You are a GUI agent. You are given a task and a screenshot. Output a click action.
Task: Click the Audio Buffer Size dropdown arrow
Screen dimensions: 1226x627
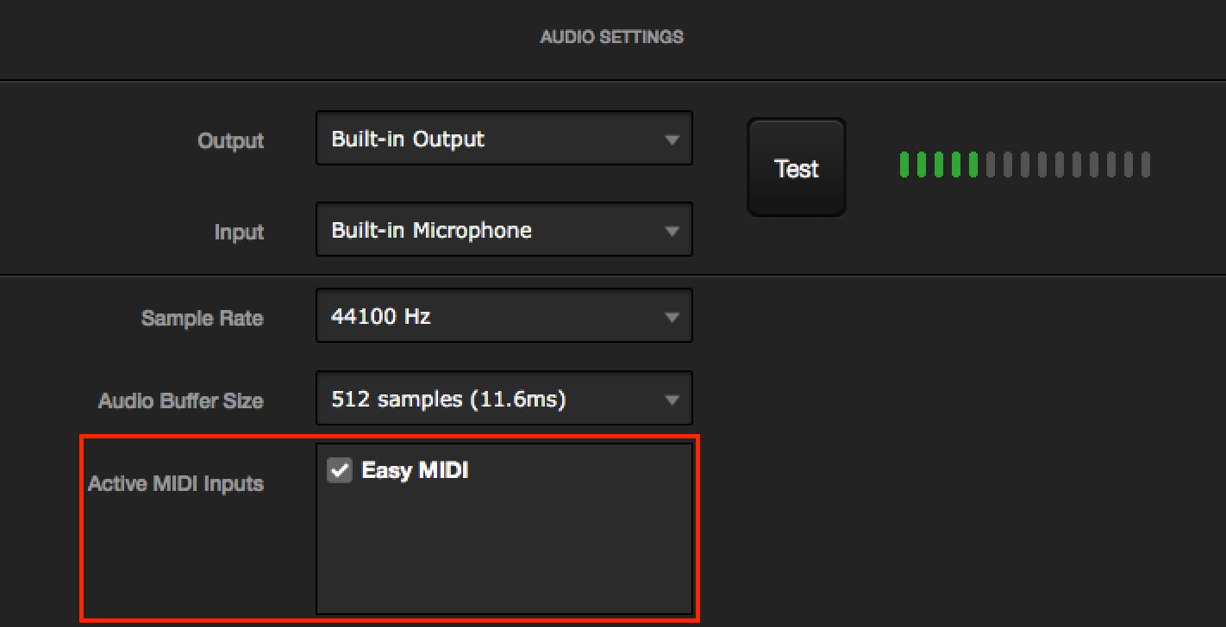tap(672, 398)
